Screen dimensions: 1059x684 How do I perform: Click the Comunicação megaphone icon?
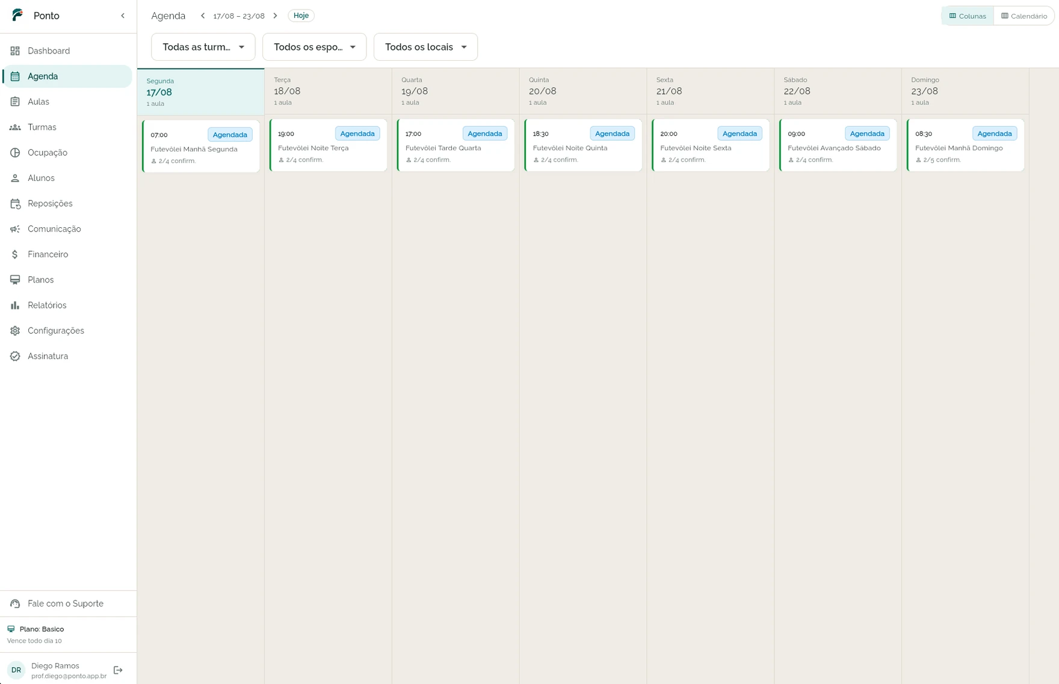point(15,229)
